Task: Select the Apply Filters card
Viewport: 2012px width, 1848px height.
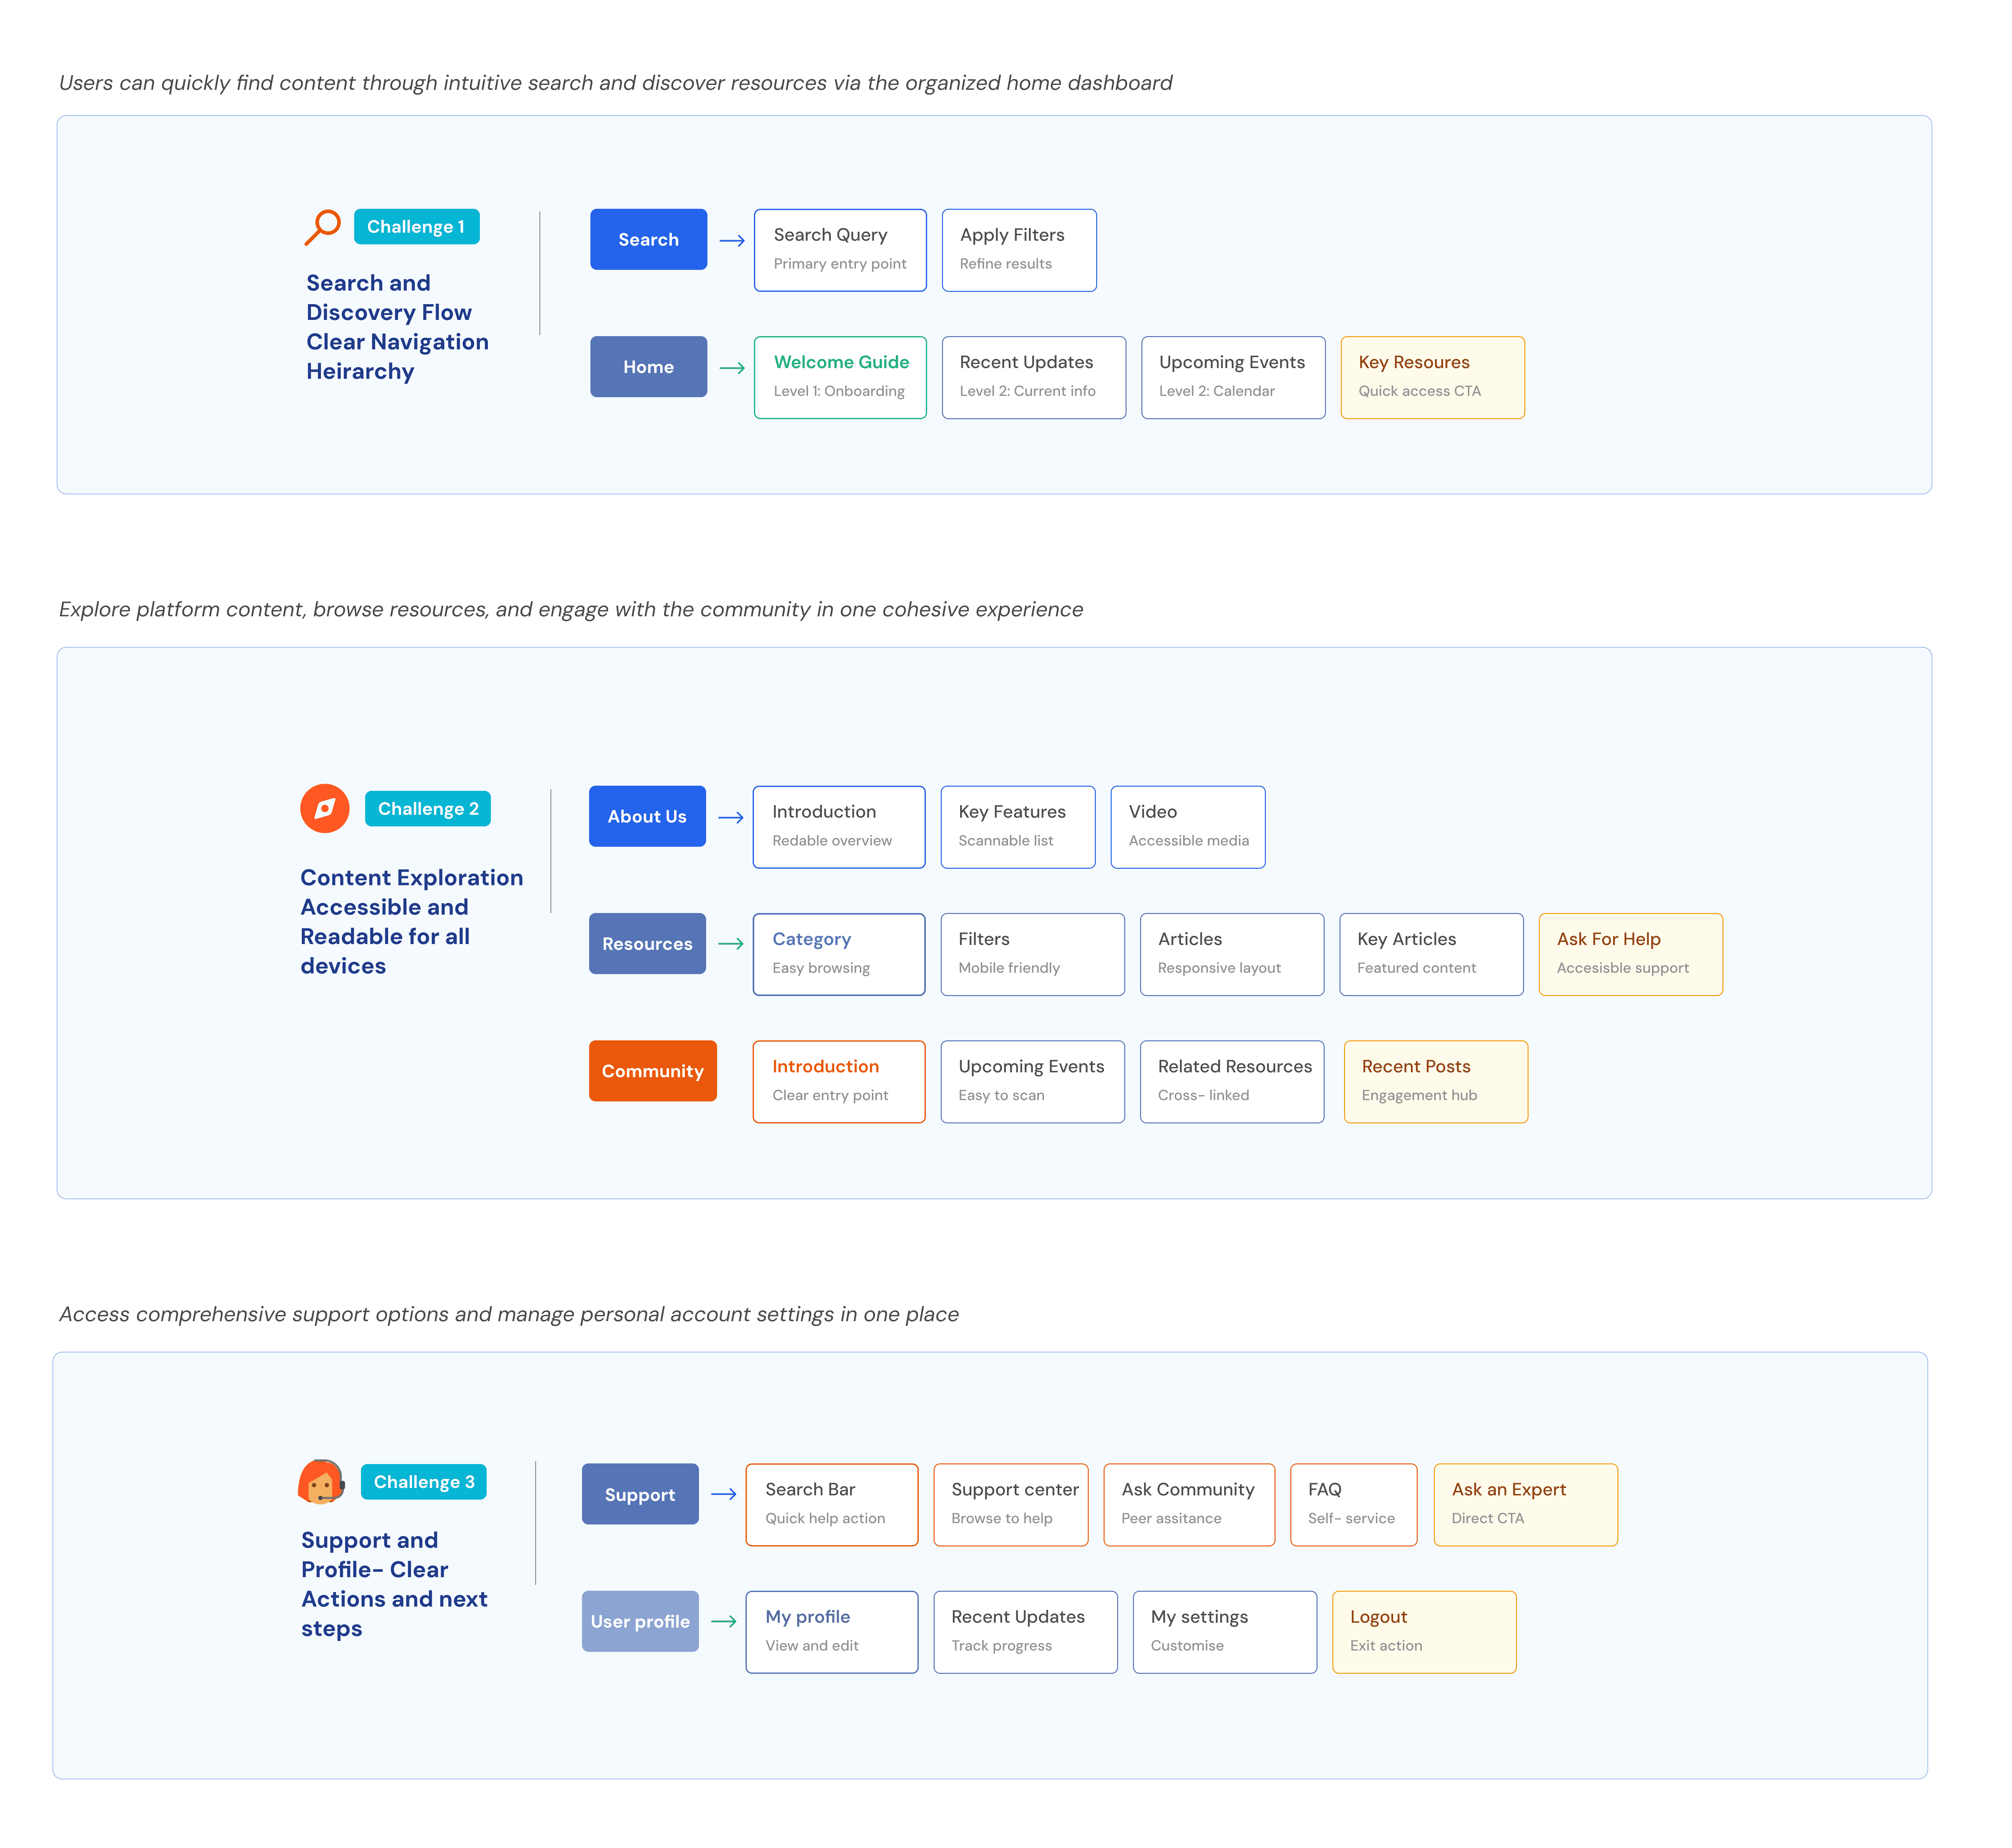Action: 1019,250
